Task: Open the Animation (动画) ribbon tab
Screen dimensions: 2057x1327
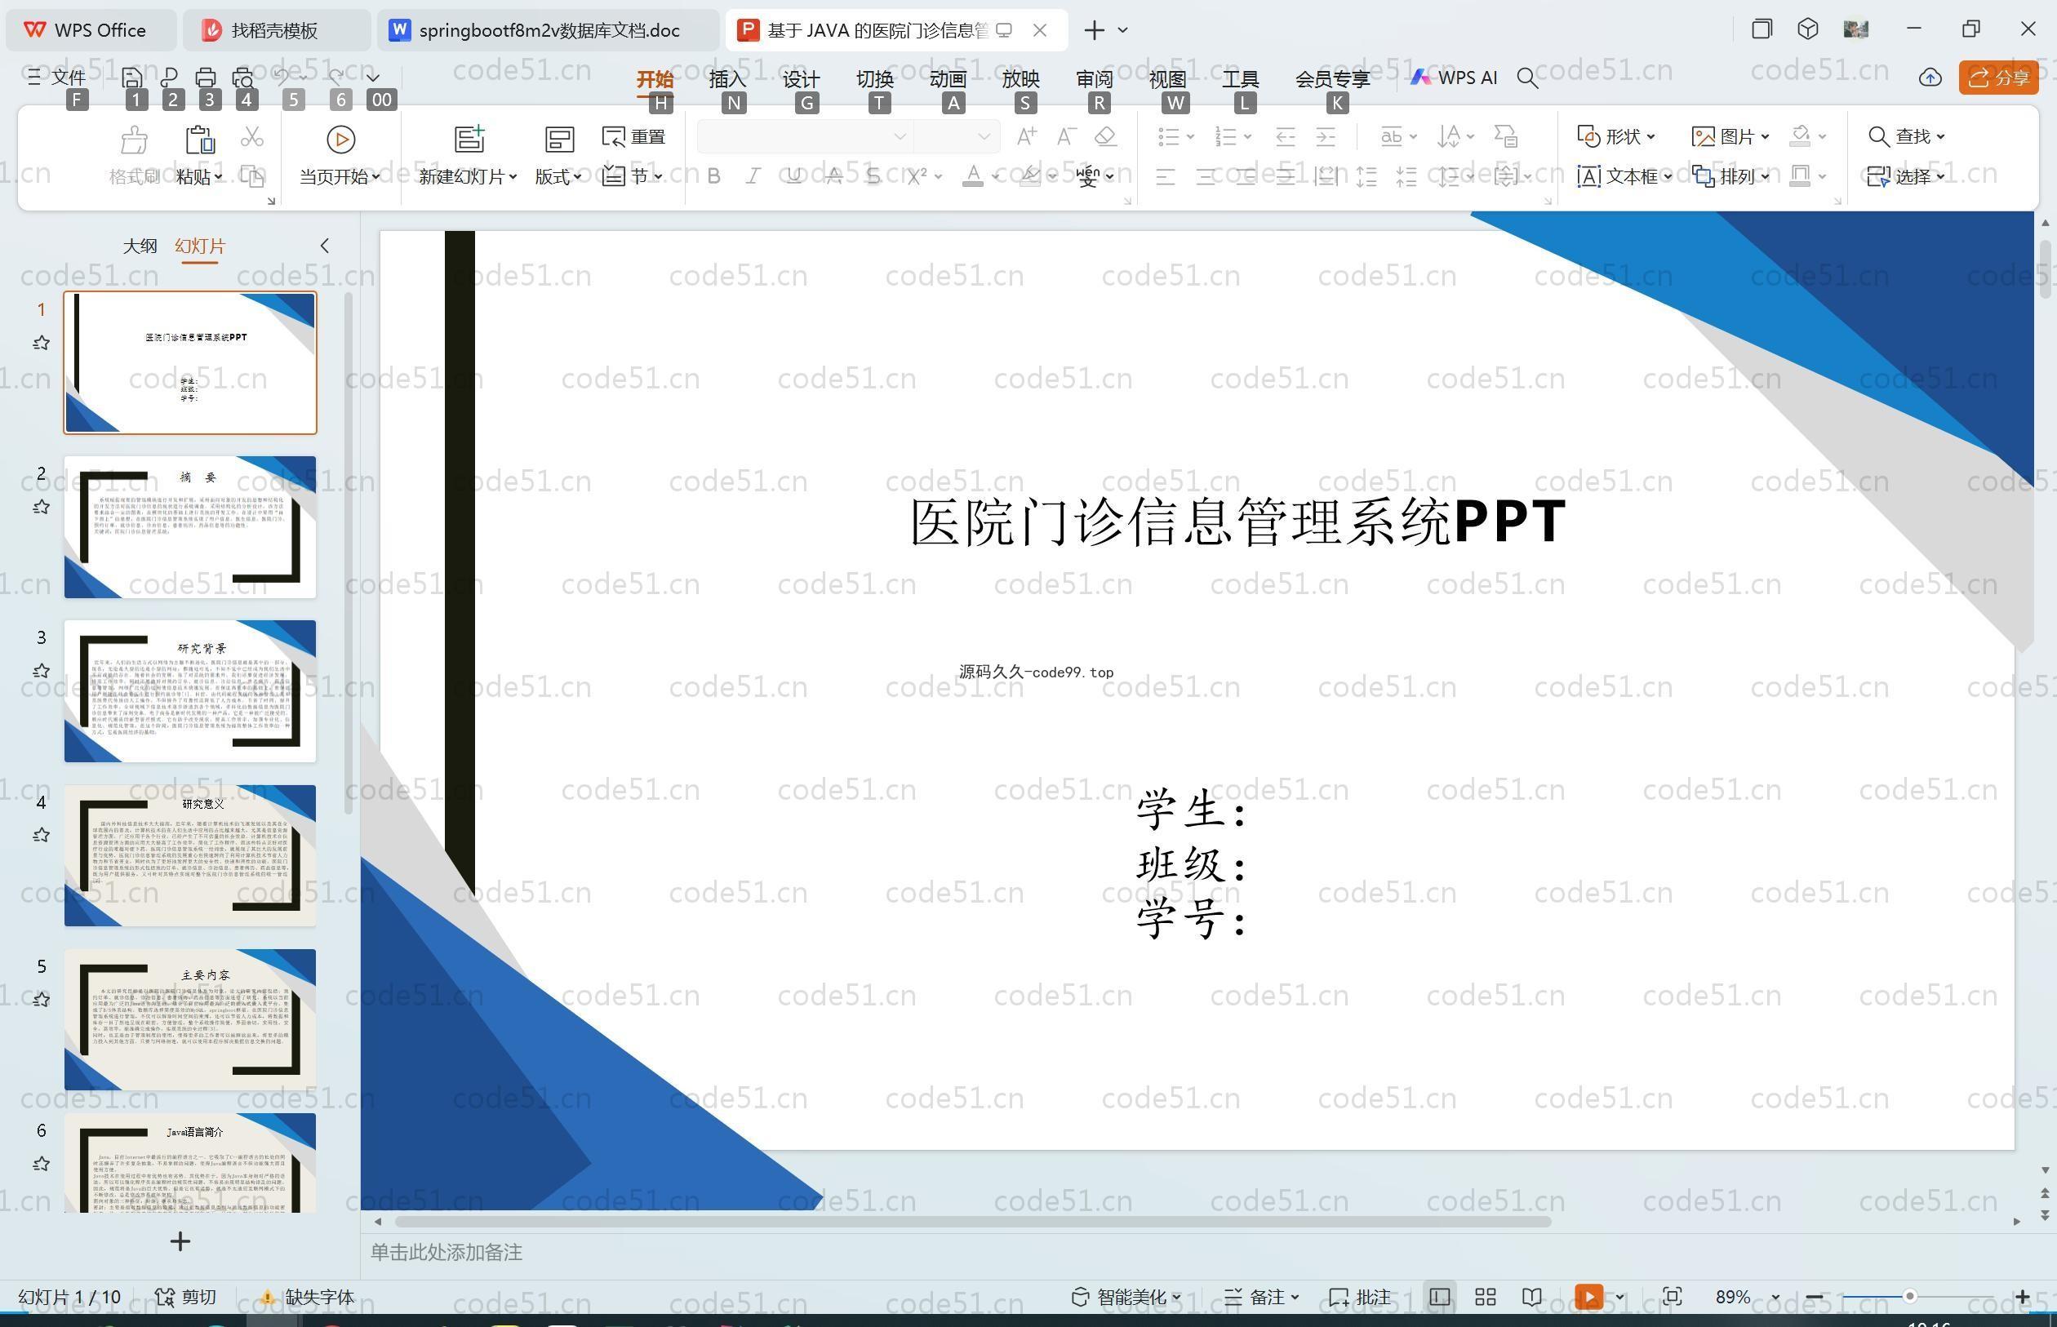Action: 948,78
